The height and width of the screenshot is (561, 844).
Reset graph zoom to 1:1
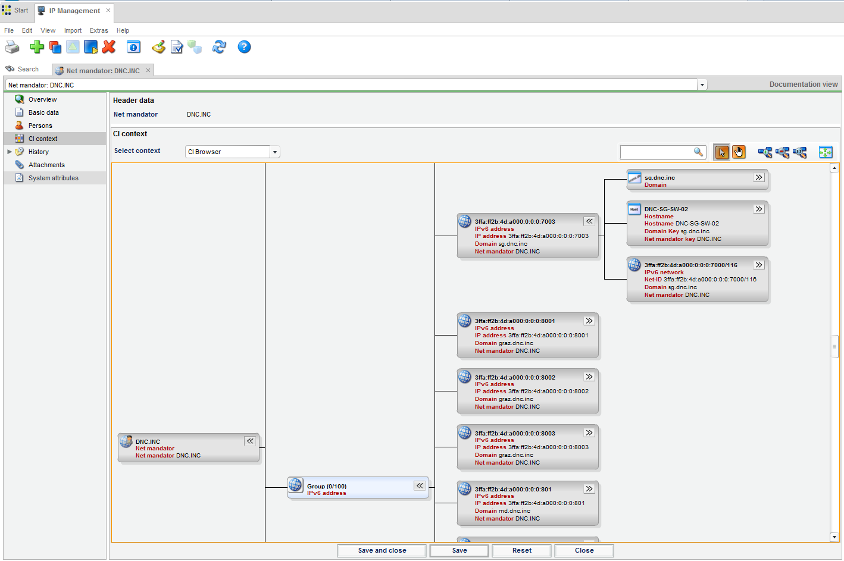click(x=800, y=152)
